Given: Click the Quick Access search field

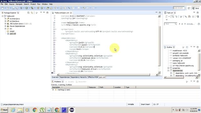Looking at the screenshot, I should pos(179,8).
